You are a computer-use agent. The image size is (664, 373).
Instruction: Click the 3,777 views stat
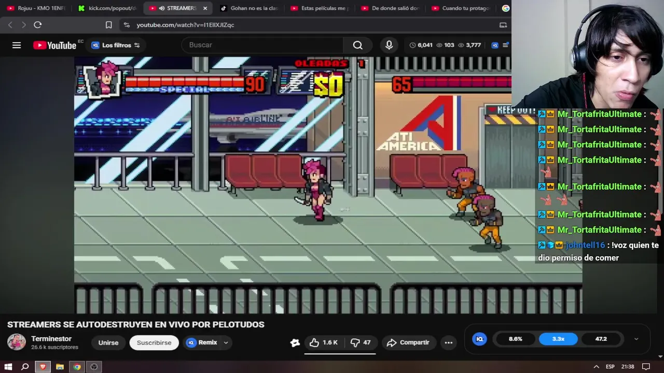[469, 45]
